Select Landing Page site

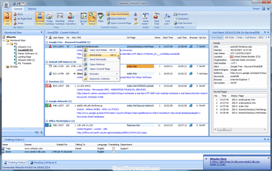24,57
